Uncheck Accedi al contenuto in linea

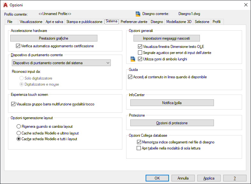[130, 77]
